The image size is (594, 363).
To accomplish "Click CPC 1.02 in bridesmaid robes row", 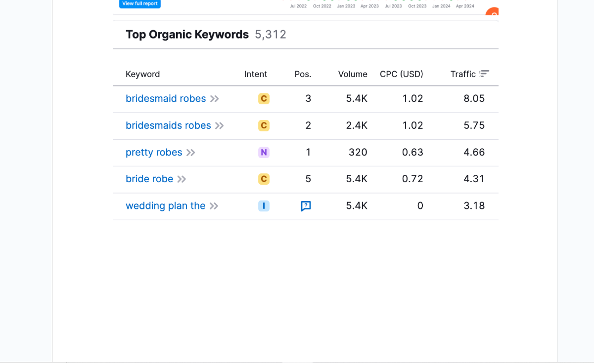I will 413,99.
